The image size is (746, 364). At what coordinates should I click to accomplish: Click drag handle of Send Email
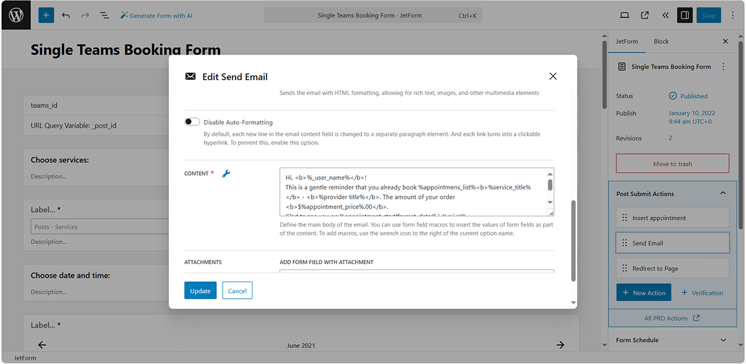pyautogui.click(x=625, y=243)
